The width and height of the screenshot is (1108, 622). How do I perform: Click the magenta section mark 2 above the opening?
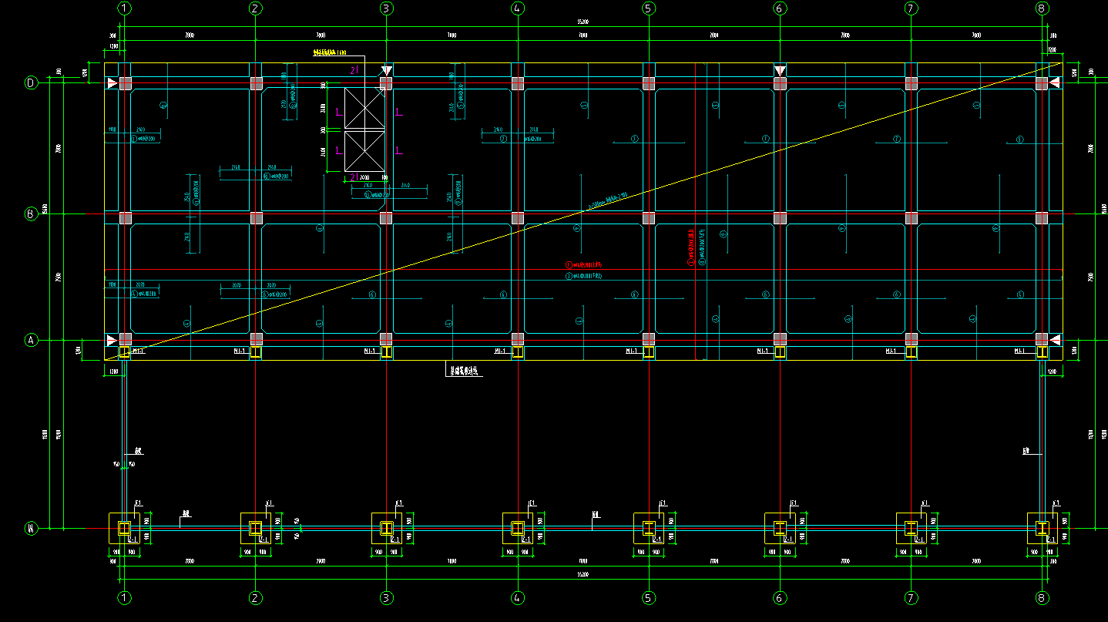click(x=353, y=71)
